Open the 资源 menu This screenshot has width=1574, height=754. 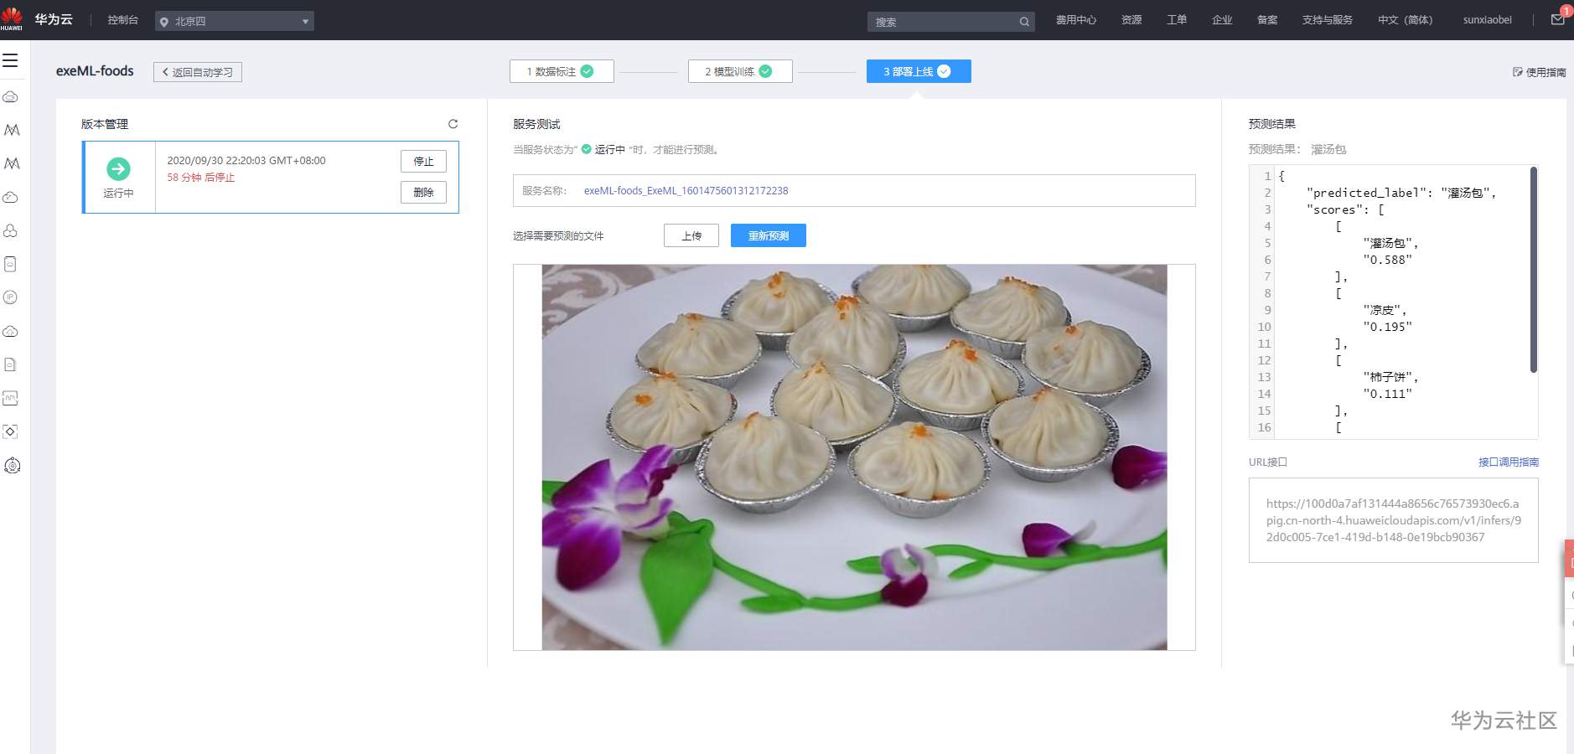pyautogui.click(x=1131, y=20)
